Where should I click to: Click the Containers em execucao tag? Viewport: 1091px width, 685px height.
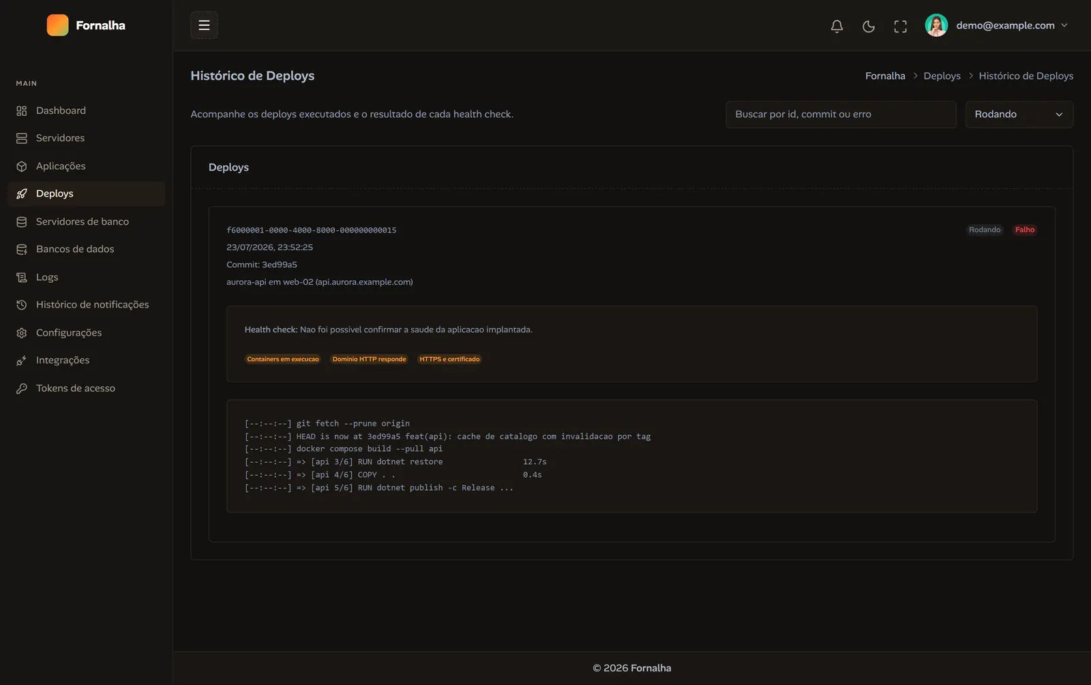(283, 359)
